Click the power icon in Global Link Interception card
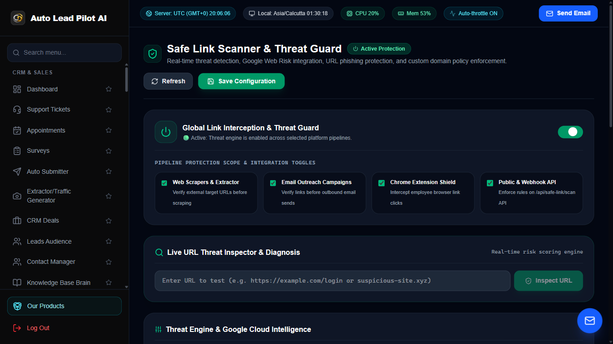The width and height of the screenshot is (613, 344). (166, 132)
